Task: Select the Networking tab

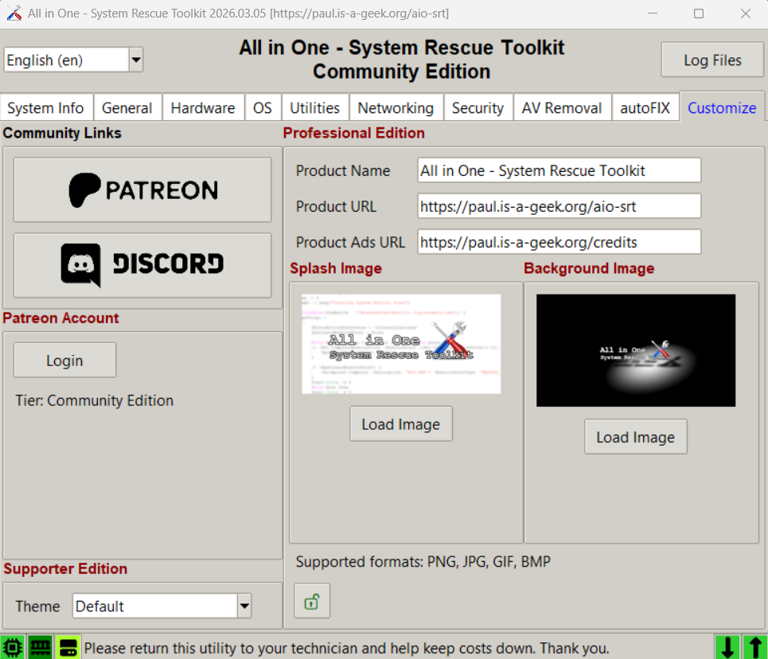Action: 396,108
